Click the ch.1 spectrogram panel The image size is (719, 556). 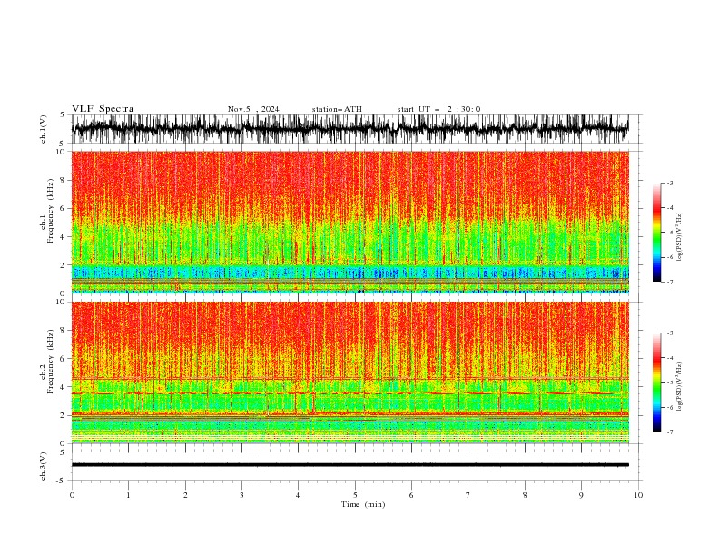(x=350, y=222)
